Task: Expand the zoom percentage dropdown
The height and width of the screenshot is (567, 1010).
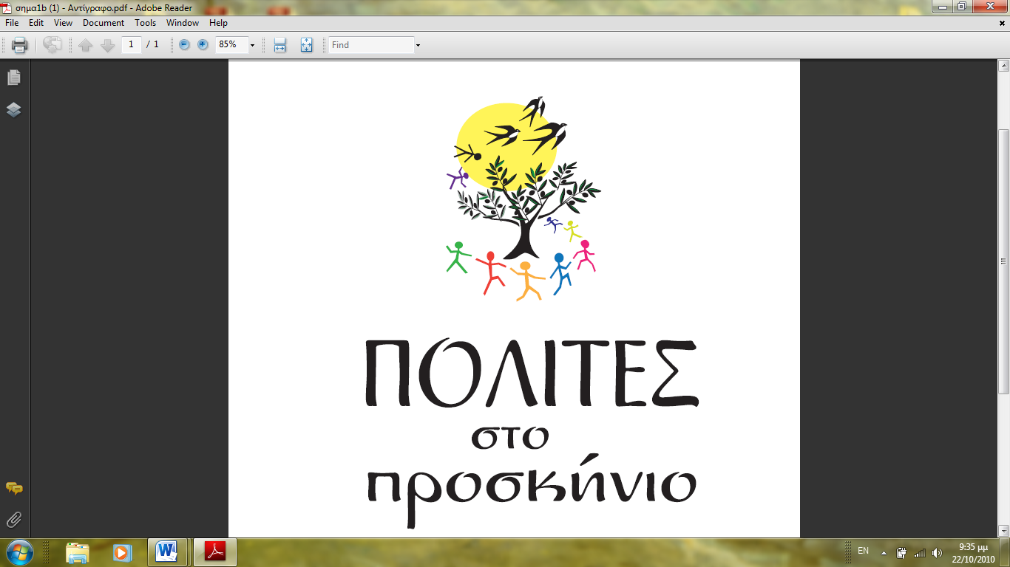Action: (x=252, y=45)
